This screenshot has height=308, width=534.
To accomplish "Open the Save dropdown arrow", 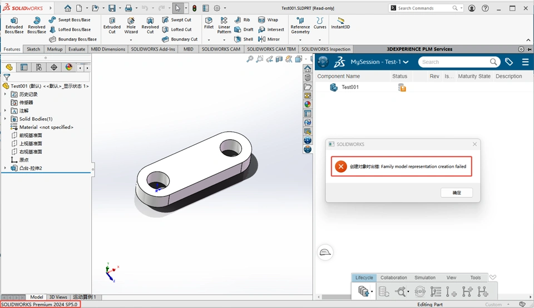I will [120, 8].
